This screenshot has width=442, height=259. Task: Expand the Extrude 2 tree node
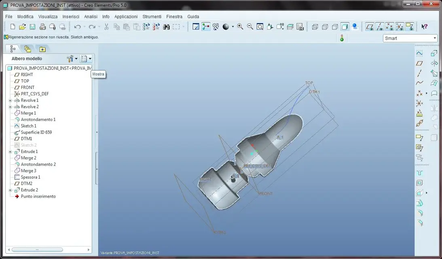[x=10, y=190]
